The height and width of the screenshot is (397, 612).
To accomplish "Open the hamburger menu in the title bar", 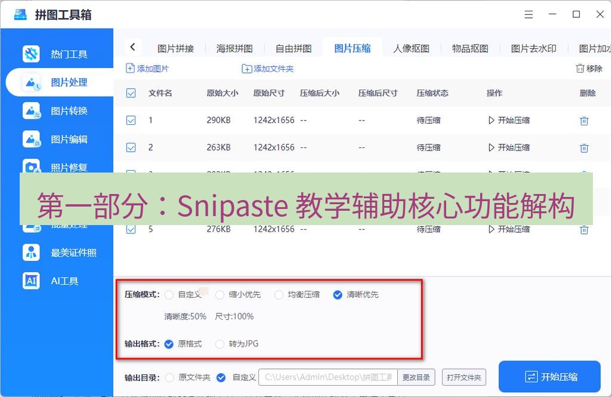I will (528, 14).
